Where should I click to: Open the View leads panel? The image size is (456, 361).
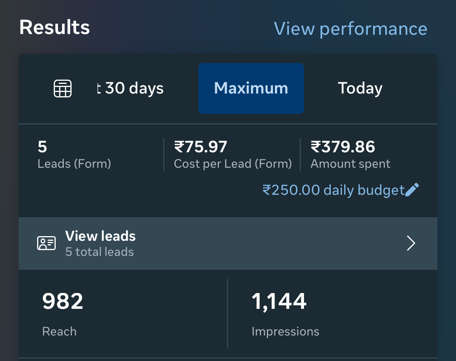click(228, 243)
